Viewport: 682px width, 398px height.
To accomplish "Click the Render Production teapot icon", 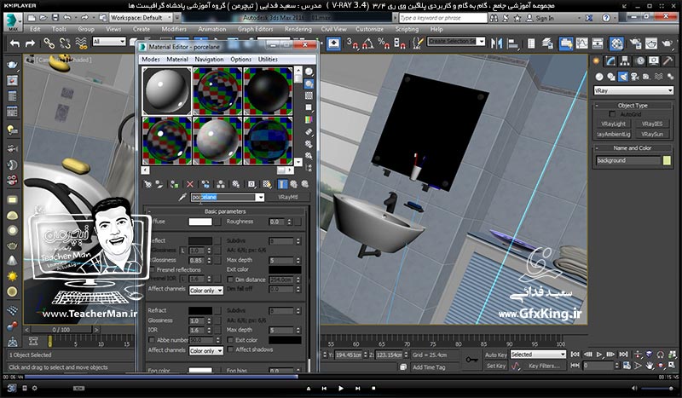I will pyautogui.click(x=667, y=43).
